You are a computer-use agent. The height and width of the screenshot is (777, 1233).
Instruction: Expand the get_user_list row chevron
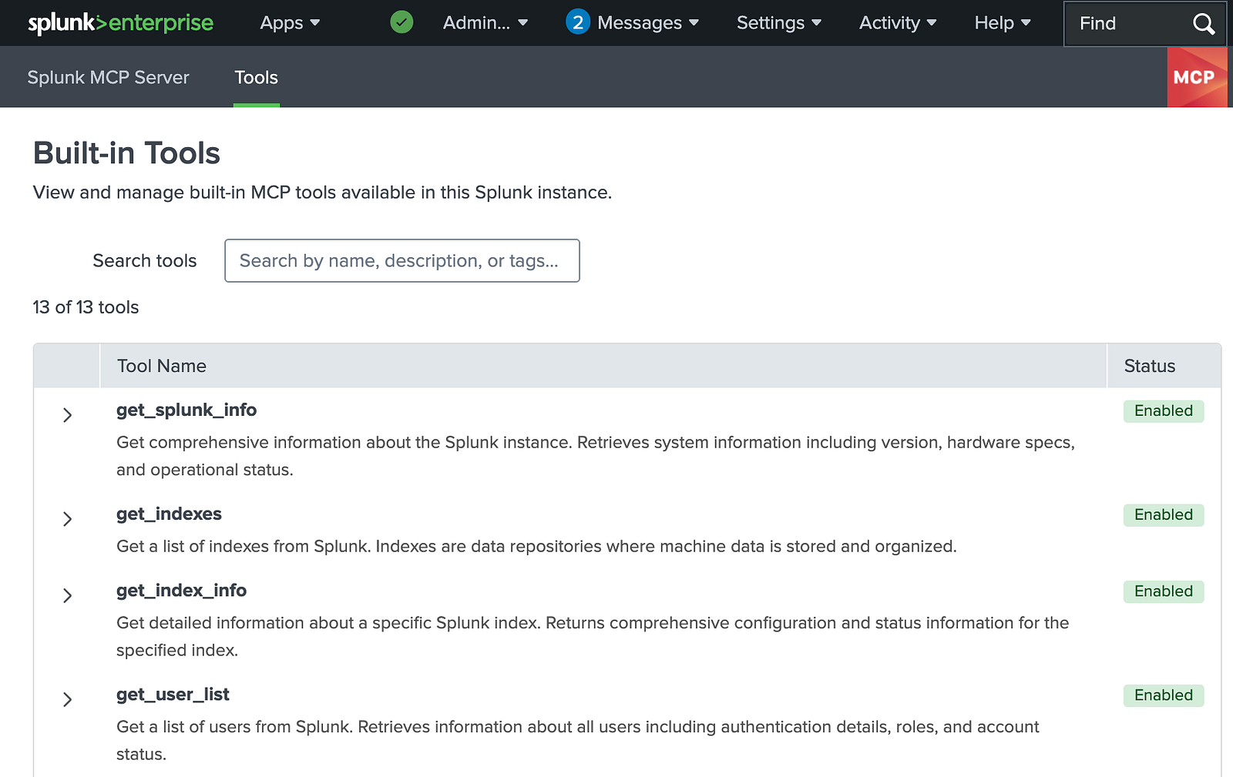(67, 699)
